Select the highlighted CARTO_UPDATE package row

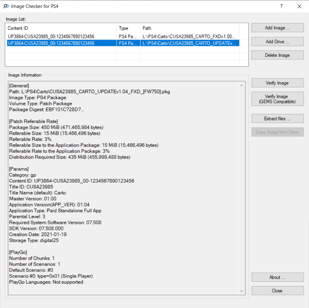[123, 43]
